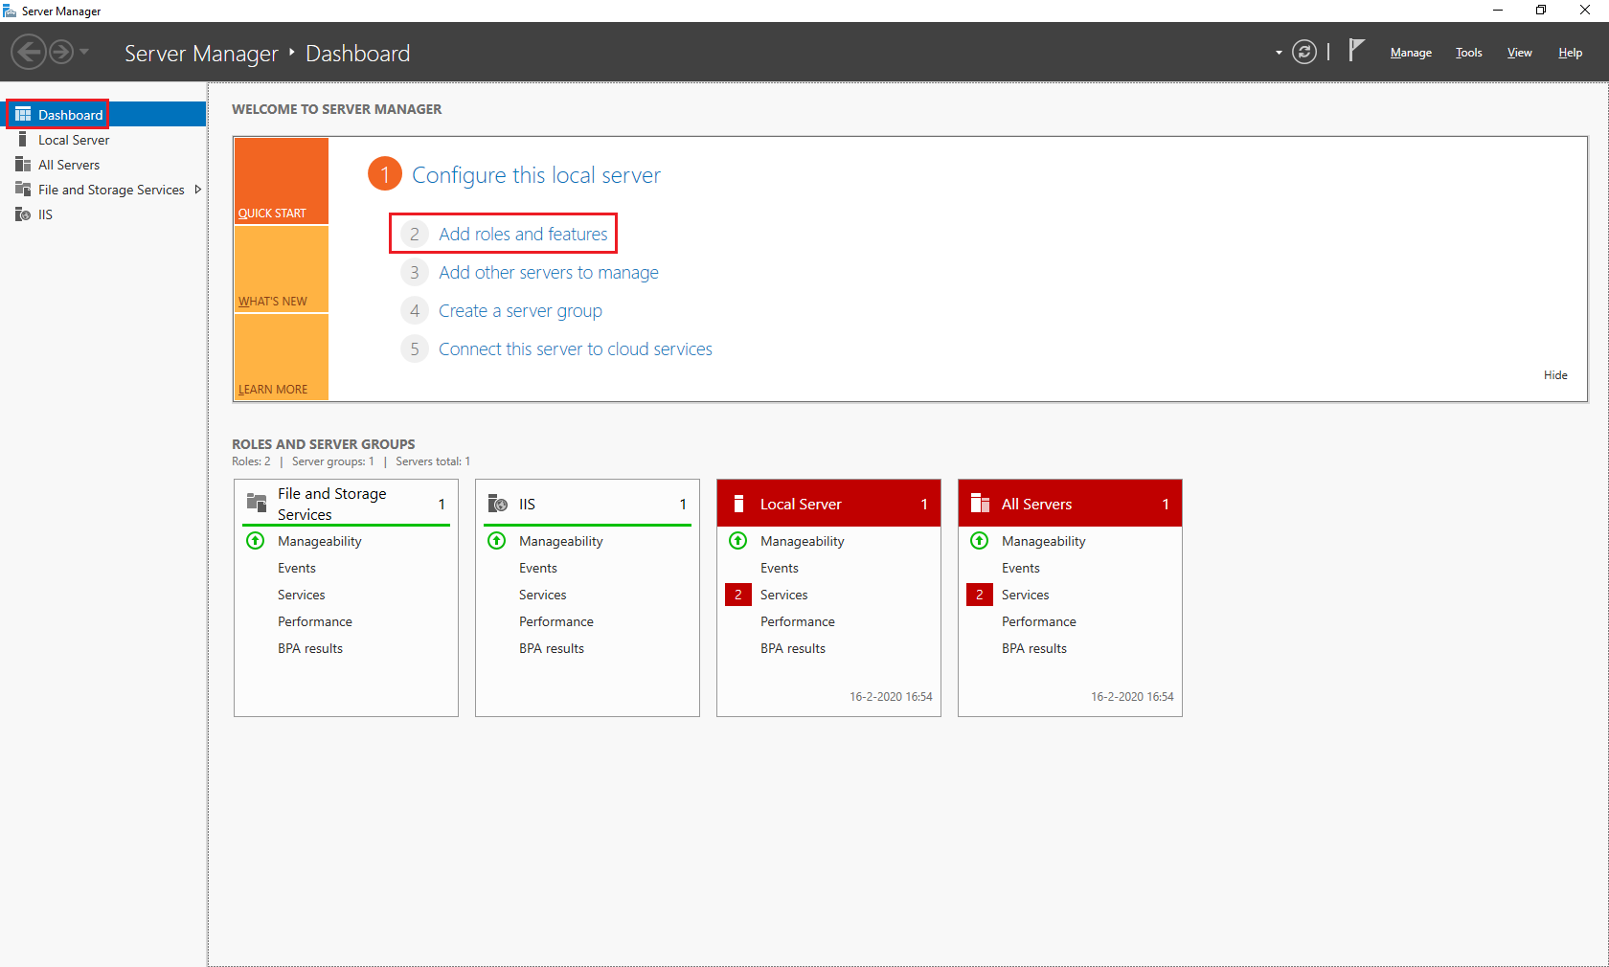Image resolution: width=1609 pixels, height=967 pixels.
Task: Open BPA results in the IIS tile
Action: click(x=552, y=648)
